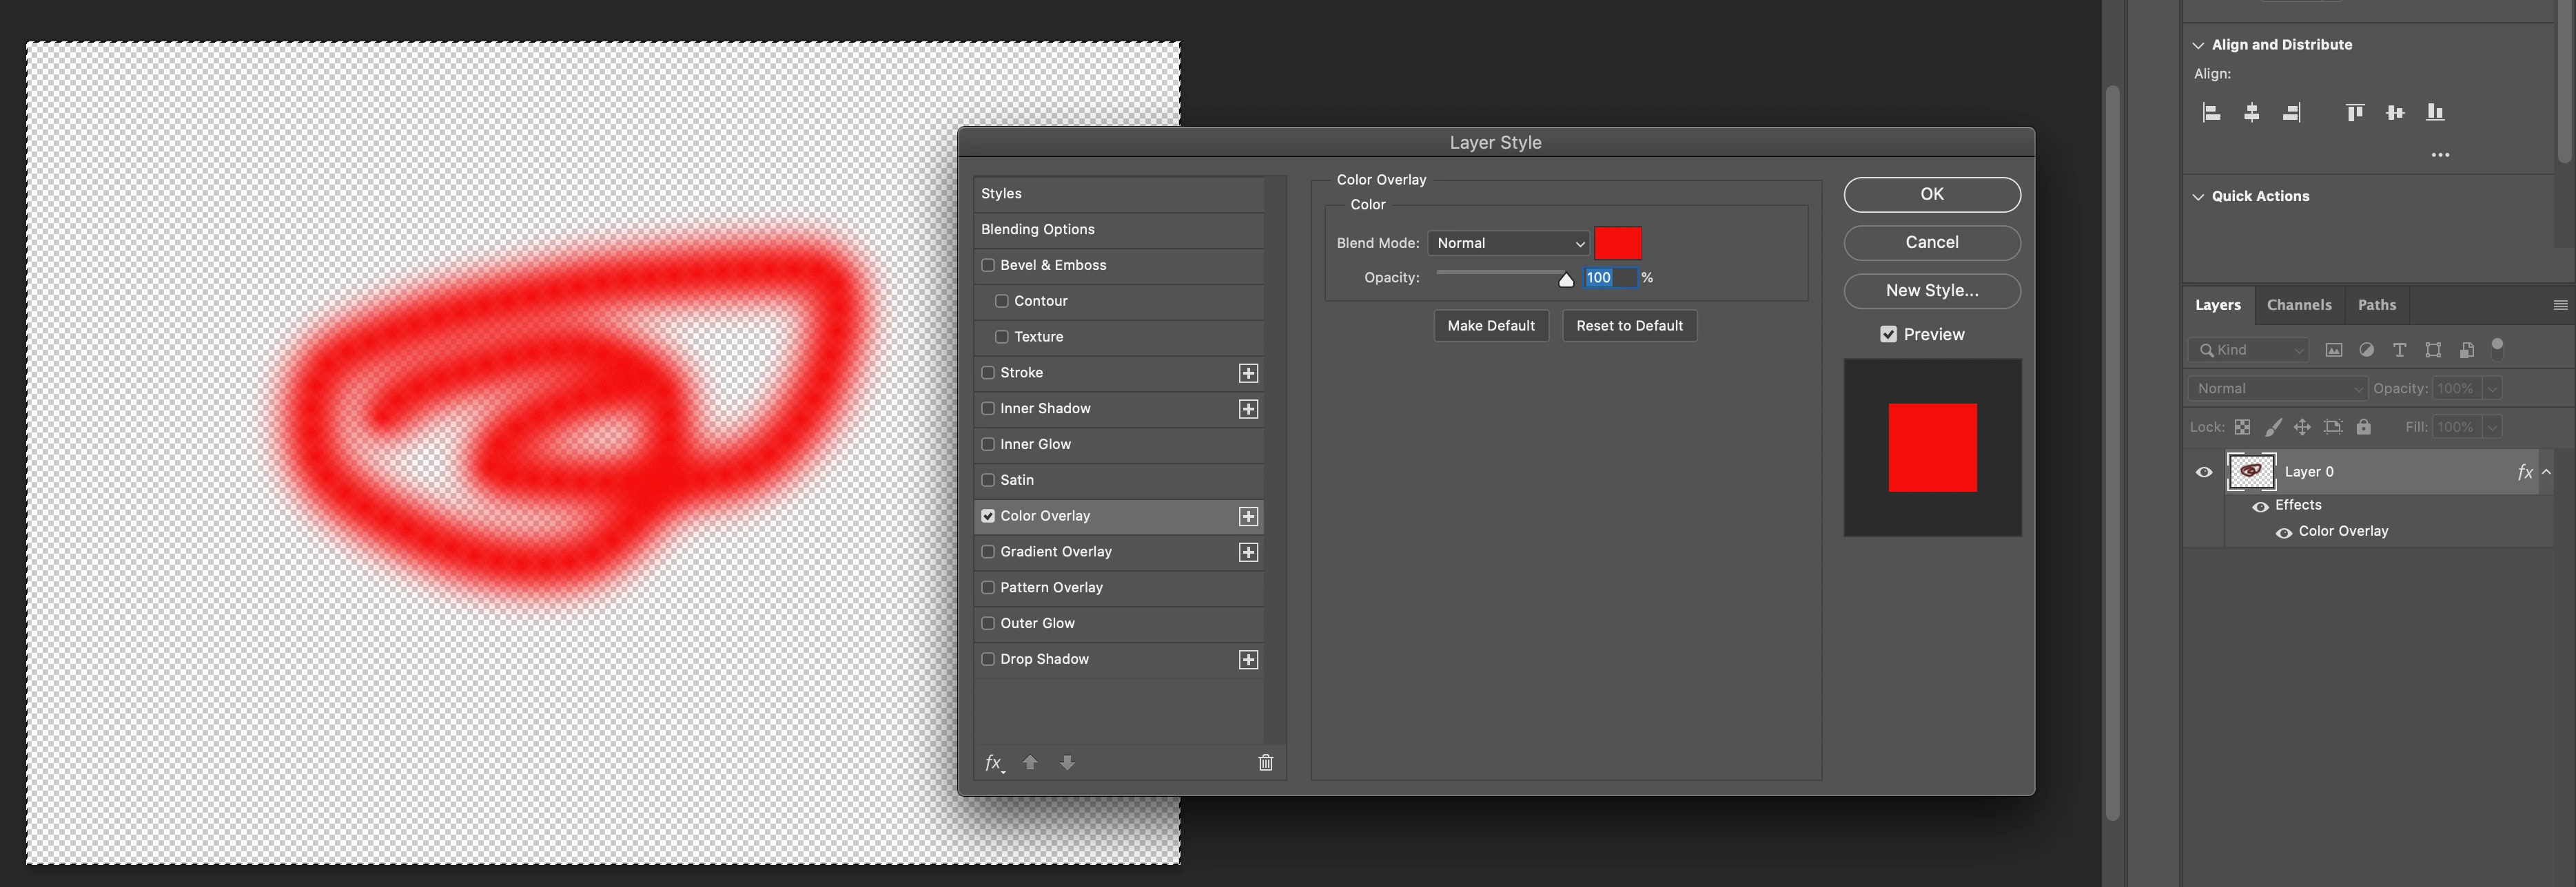Uncheck the Preview checkbox
This screenshot has width=2576, height=887.
[1888, 335]
